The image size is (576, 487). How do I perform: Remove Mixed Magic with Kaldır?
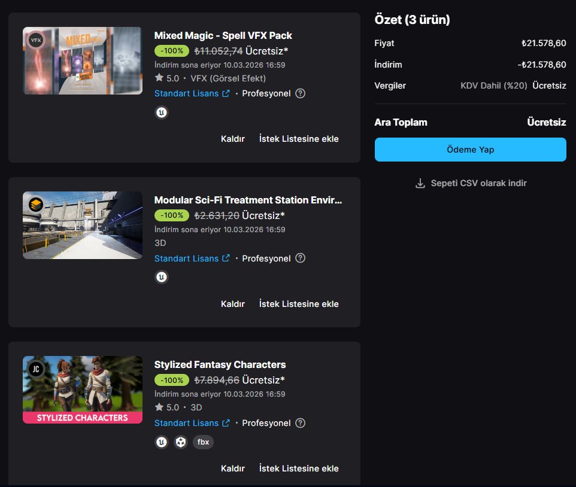(x=232, y=139)
